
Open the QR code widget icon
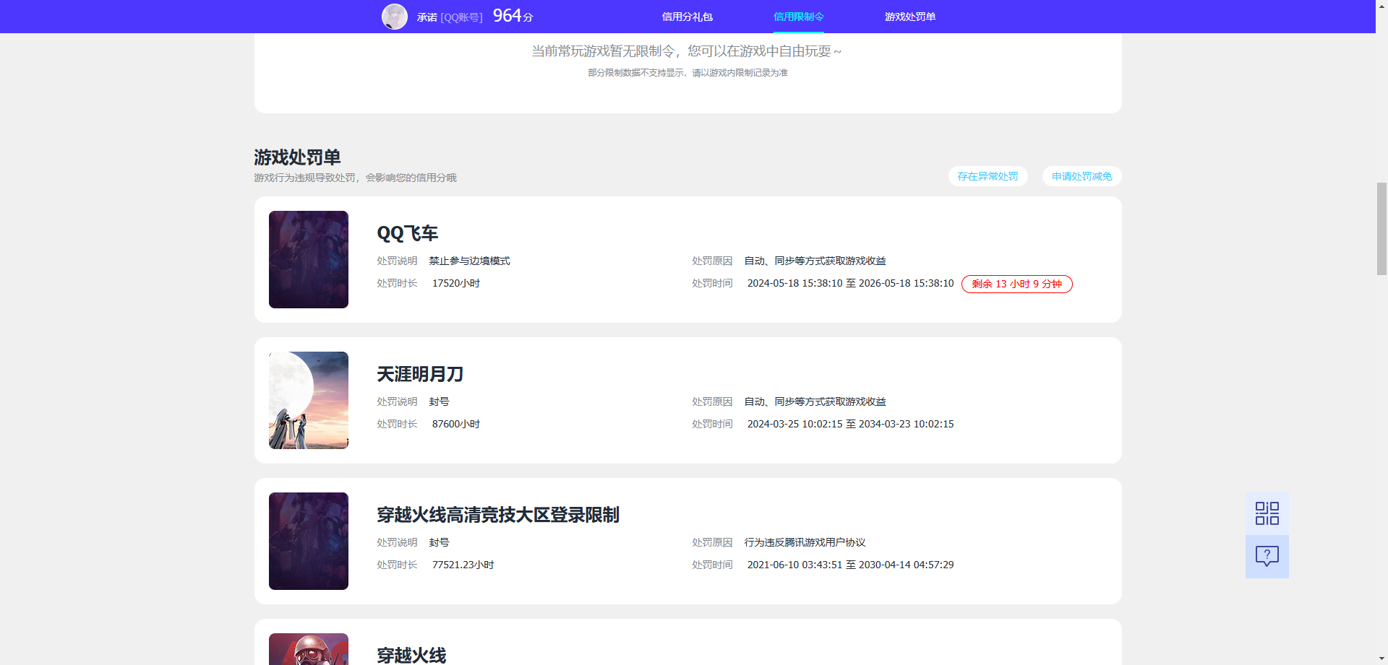coord(1267,513)
